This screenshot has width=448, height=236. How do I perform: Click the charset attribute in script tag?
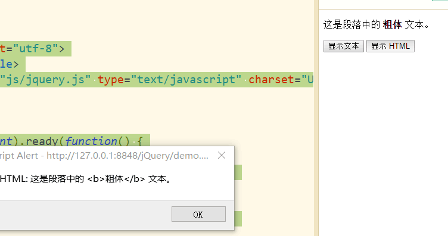[271, 80]
